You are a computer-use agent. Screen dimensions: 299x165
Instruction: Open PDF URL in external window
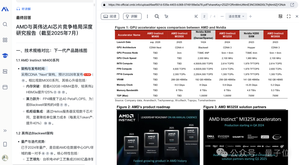292,5
